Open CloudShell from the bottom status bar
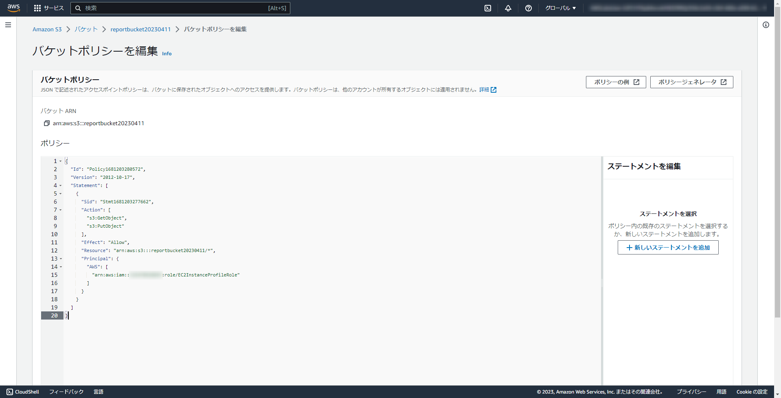 (22, 391)
